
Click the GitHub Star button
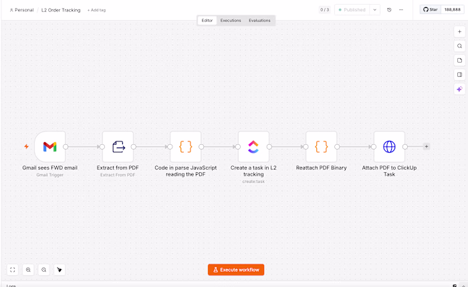coord(431,9)
